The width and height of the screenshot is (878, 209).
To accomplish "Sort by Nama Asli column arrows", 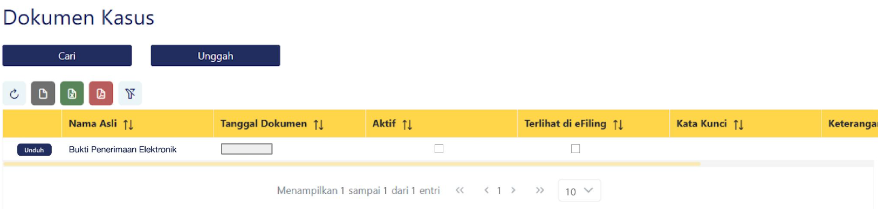I will (128, 125).
